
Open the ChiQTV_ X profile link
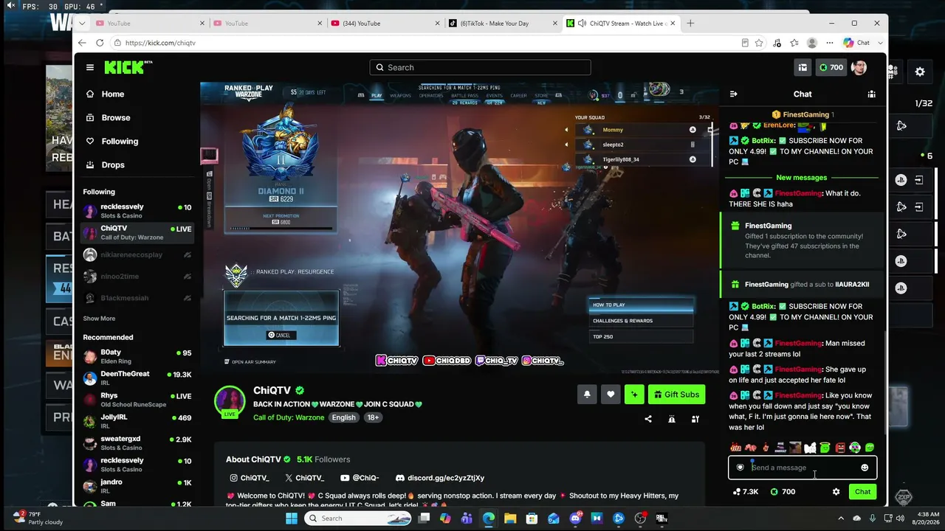coord(305,478)
